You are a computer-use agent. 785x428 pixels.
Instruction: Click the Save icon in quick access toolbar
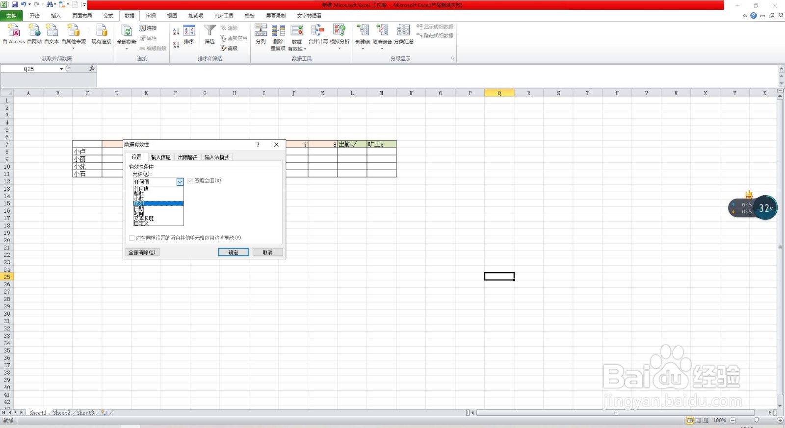click(x=14, y=4)
